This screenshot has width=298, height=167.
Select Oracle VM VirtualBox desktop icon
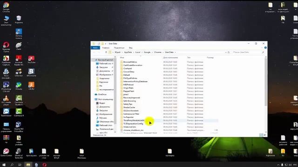pyautogui.click(x=19, y=127)
